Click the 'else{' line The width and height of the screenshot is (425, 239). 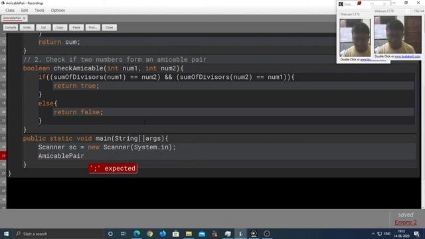click(48, 104)
